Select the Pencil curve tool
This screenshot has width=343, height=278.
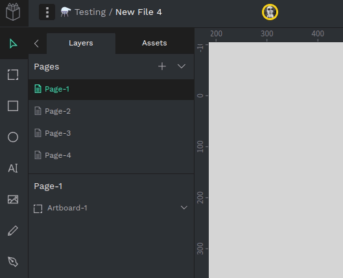(13, 231)
